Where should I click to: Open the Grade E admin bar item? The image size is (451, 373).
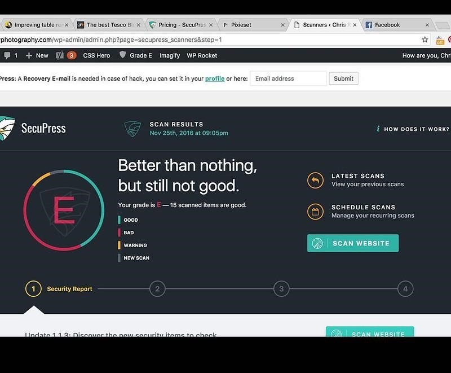(140, 55)
